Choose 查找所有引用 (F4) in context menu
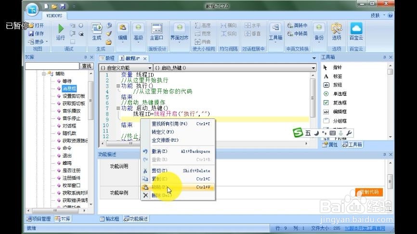 (x=178, y=124)
